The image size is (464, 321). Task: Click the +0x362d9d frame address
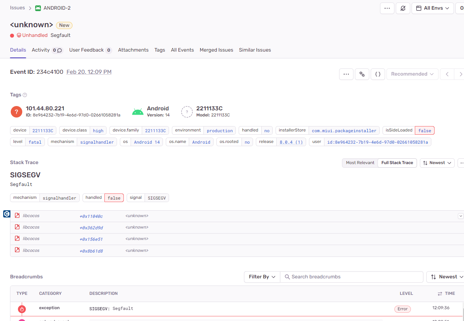click(91, 227)
